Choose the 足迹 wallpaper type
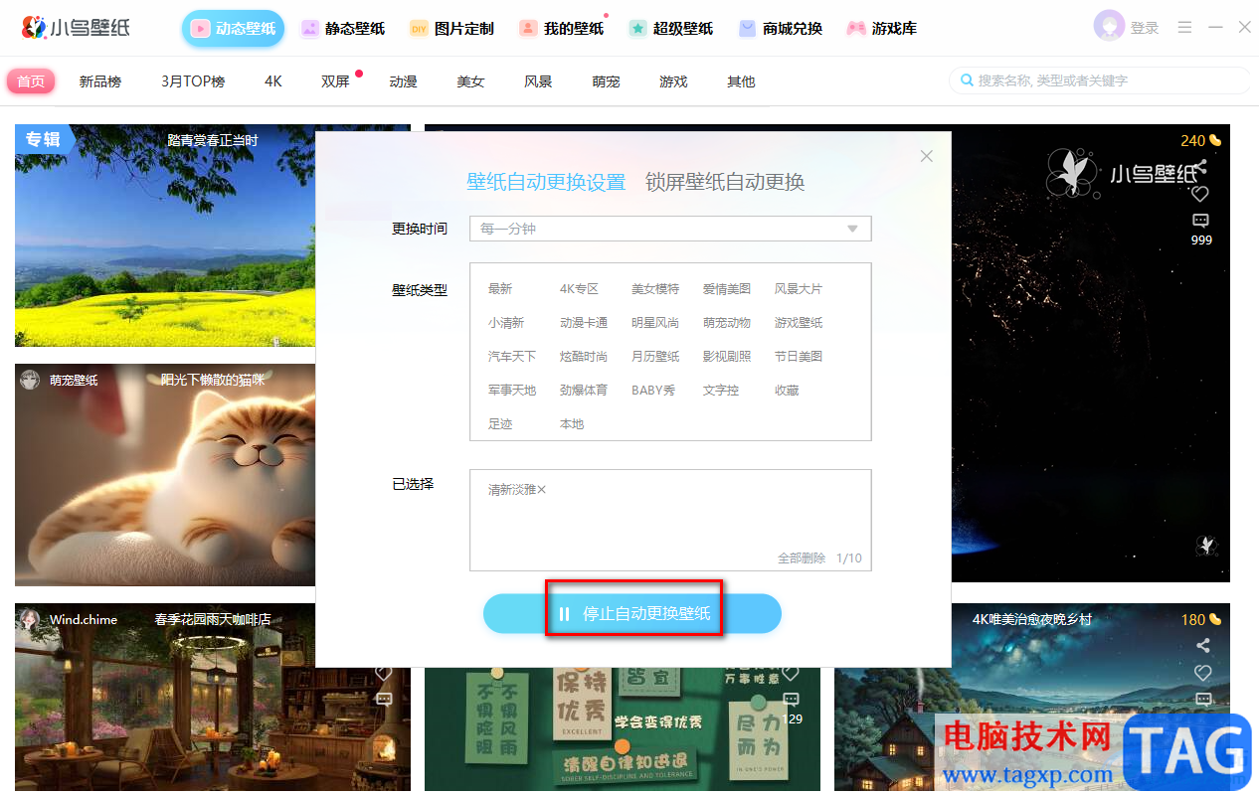This screenshot has width=1259, height=795. (500, 424)
